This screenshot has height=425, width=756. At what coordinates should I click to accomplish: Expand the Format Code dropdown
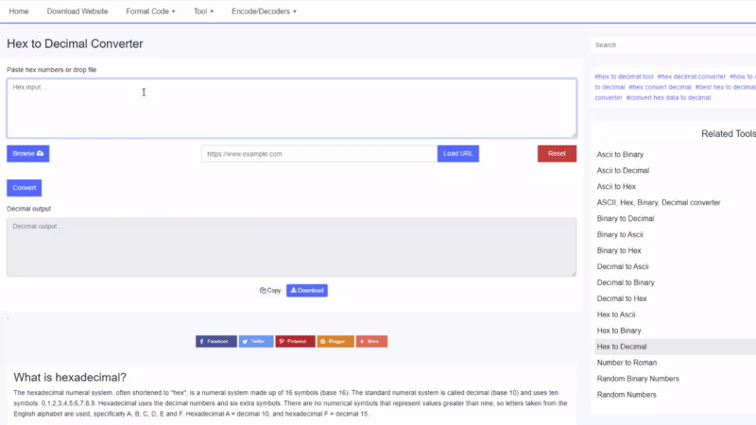(150, 11)
